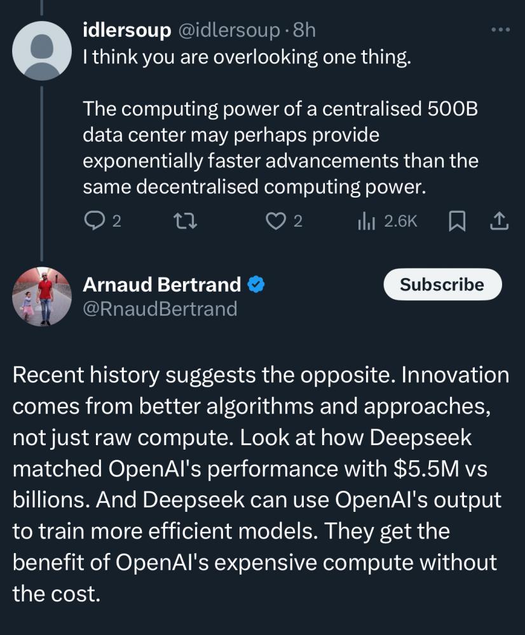View analytics bar-chart icon showing 2.6K
525x635 pixels.
point(367,221)
